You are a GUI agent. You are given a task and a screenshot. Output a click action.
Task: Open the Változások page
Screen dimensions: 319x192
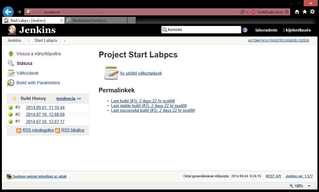[x=28, y=73]
